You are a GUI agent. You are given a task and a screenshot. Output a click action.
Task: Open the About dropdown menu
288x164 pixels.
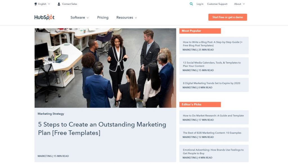coord(239,4)
